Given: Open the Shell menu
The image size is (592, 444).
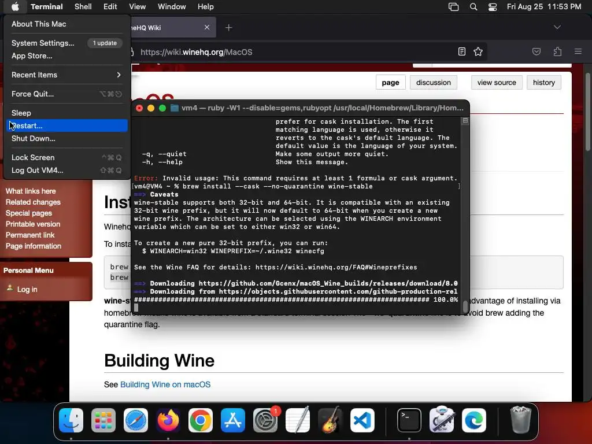Looking at the screenshot, I should (83, 7).
